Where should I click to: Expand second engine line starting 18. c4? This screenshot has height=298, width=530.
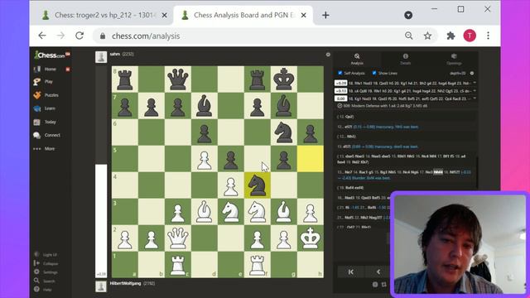(x=475, y=90)
